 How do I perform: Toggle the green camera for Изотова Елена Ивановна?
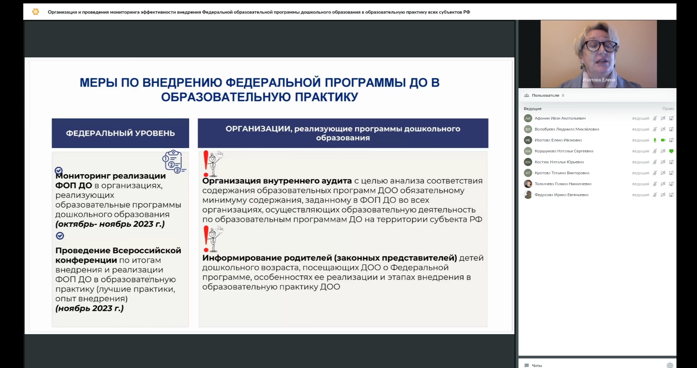coord(663,140)
